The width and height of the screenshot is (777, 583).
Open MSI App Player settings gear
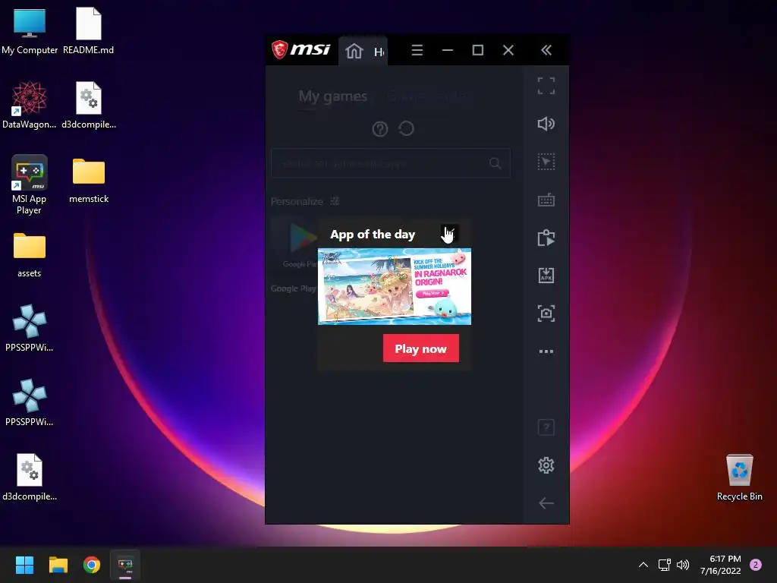tap(546, 465)
